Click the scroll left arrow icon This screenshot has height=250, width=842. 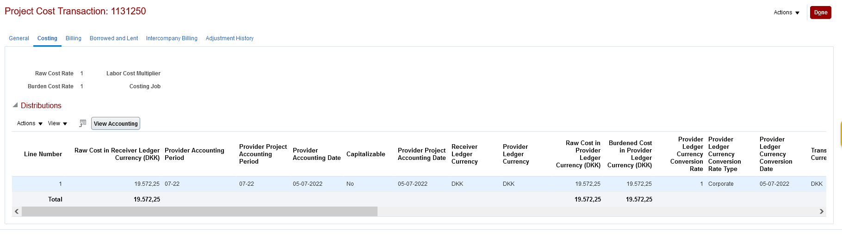tap(17, 212)
